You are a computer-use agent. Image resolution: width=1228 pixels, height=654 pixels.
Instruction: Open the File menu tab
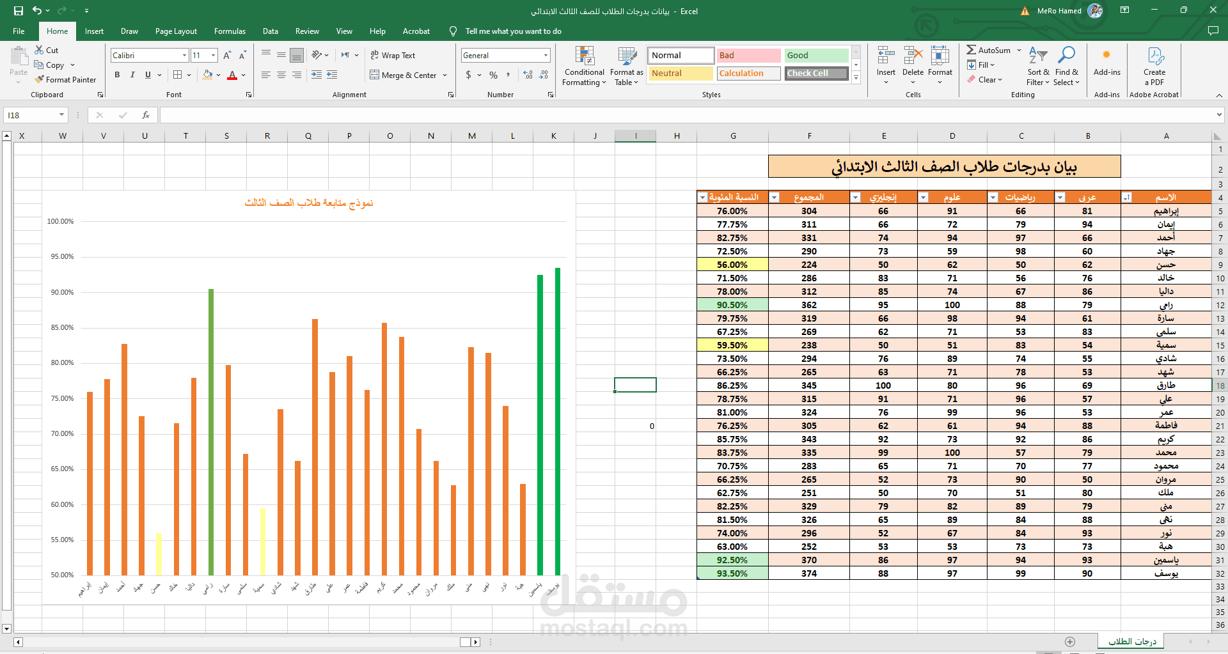(x=19, y=31)
